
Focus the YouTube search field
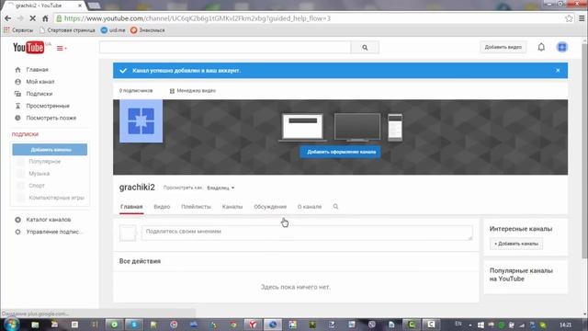[225, 48]
